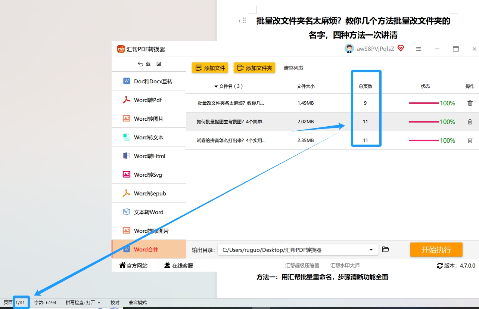Click the red VIP diamond icon
Image resolution: width=479 pixels, height=309 pixels.
coord(401,48)
